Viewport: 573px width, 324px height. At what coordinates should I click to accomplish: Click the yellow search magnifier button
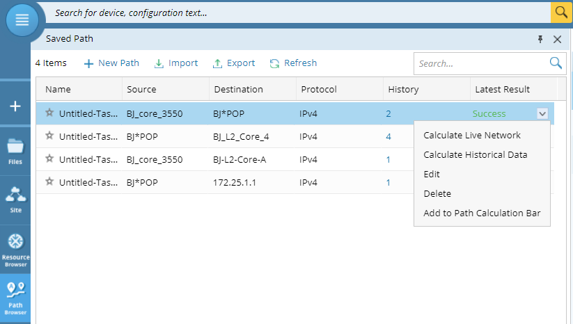560,13
